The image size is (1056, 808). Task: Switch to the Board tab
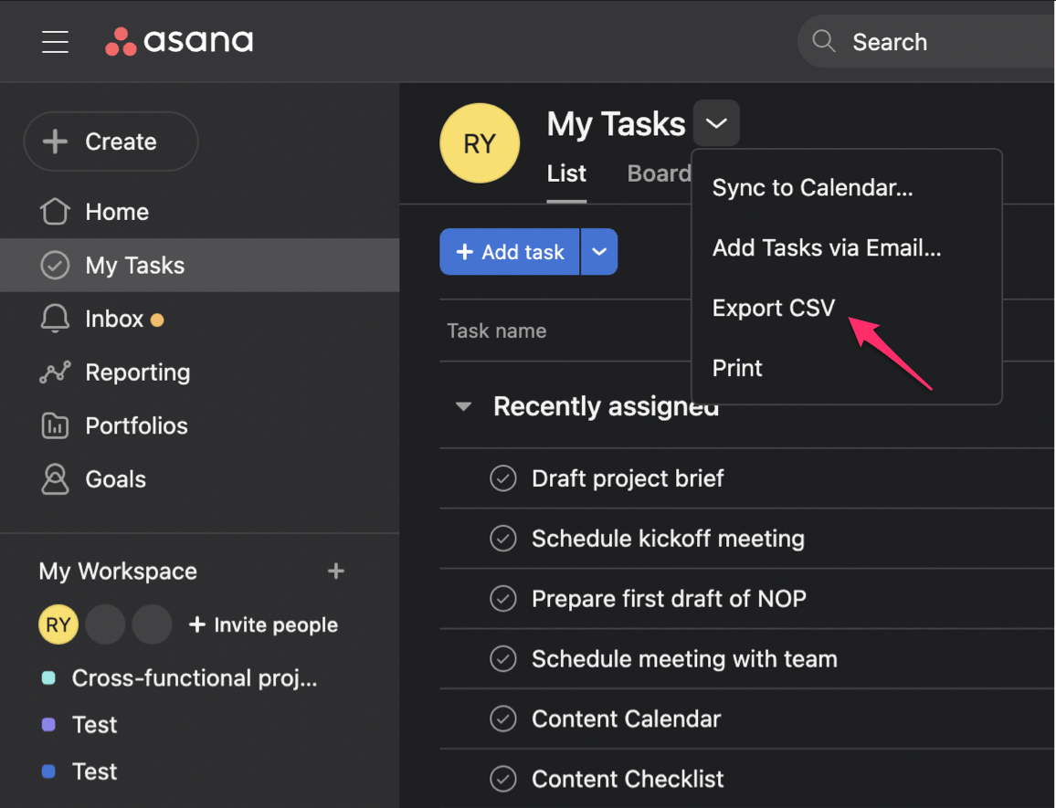tap(660, 173)
